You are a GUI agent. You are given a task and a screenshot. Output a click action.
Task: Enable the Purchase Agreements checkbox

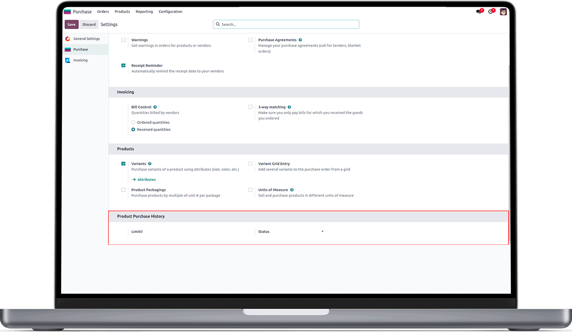click(250, 40)
